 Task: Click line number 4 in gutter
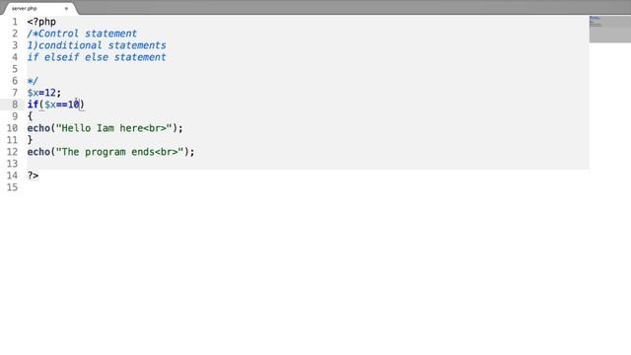tap(15, 57)
